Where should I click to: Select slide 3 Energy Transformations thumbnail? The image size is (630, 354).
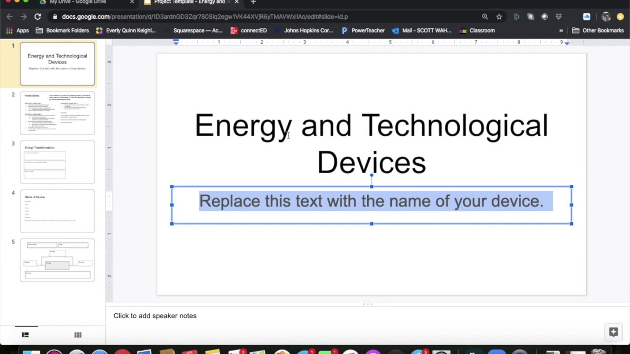point(57,162)
